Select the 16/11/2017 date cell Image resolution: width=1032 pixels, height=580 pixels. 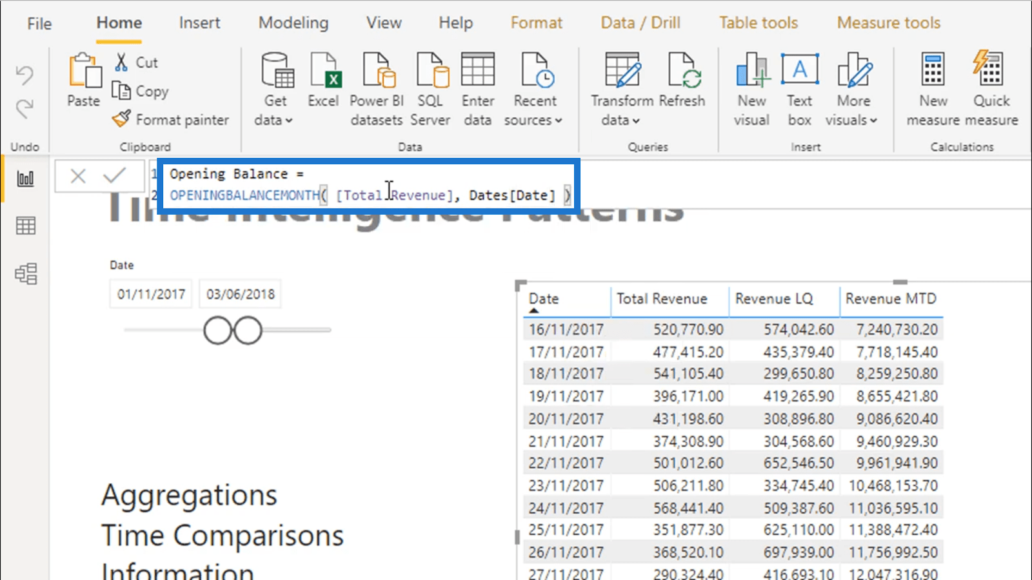(x=566, y=329)
